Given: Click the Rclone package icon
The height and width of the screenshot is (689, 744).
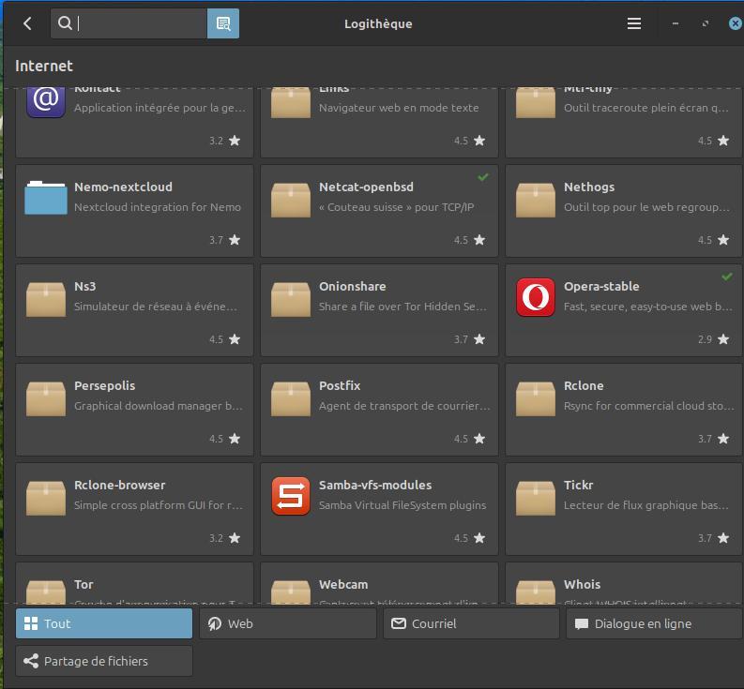Looking at the screenshot, I should [535, 398].
